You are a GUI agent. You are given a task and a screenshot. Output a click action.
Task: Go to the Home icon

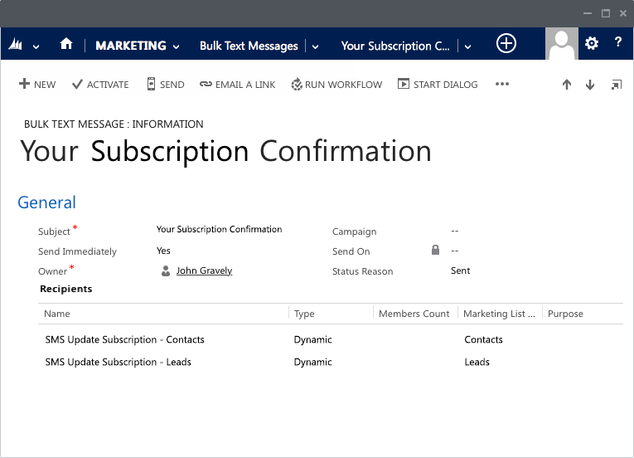66,45
